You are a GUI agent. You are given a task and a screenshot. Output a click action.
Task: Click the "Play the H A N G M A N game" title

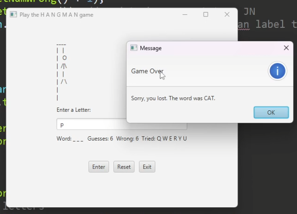click(x=57, y=15)
